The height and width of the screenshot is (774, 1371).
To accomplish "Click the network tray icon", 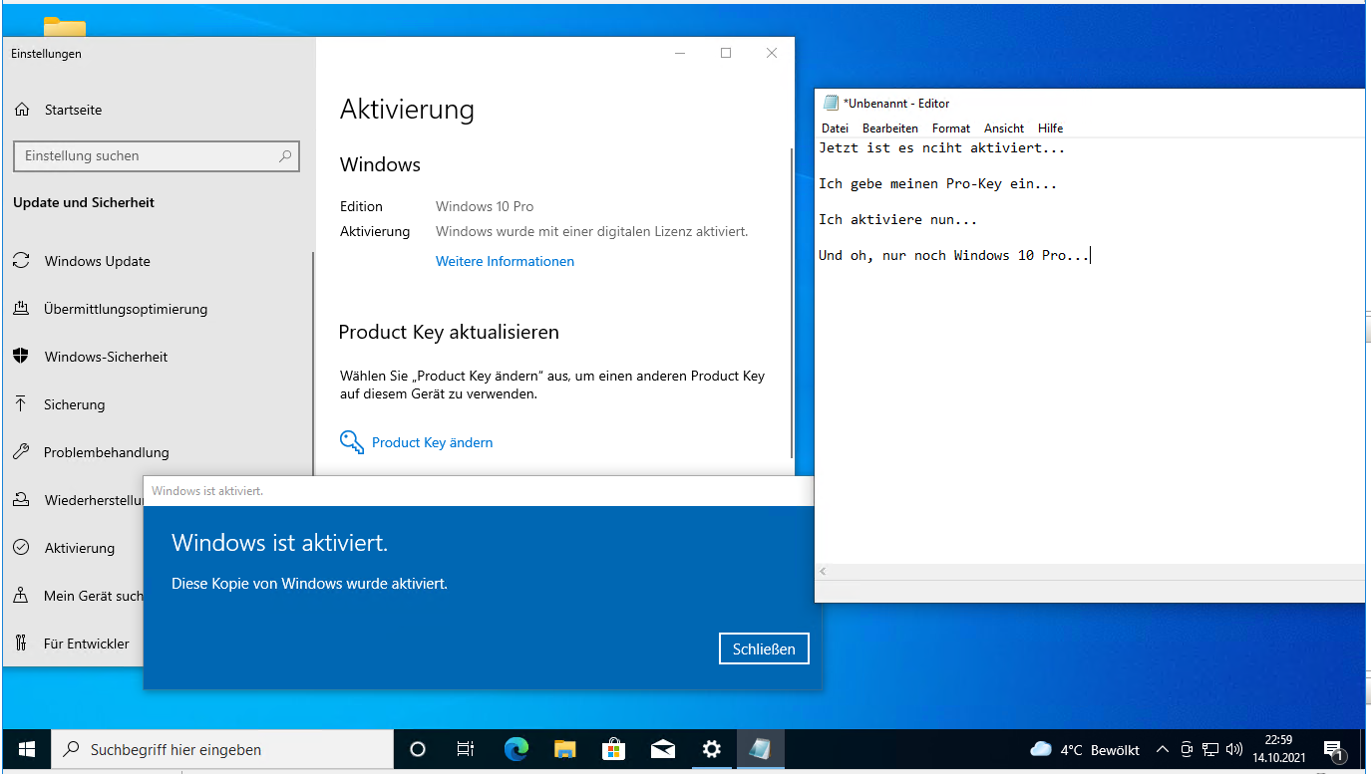I will pos(1210,749).
